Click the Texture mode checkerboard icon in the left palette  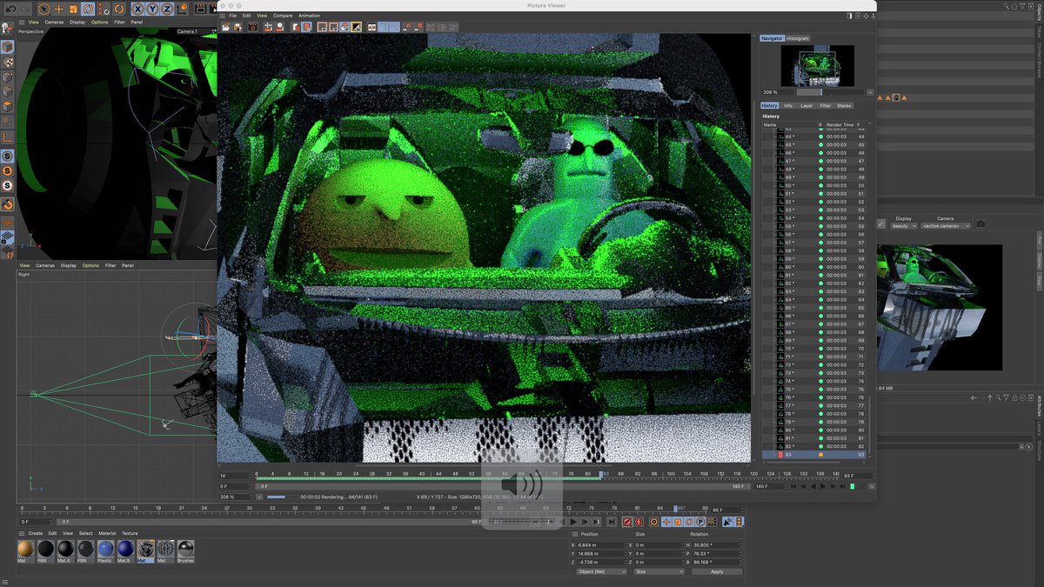(x=7, y=63)
